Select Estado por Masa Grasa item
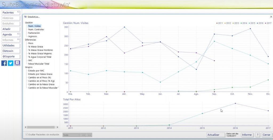This screenshot has width=273, height=140. point(40,74)
